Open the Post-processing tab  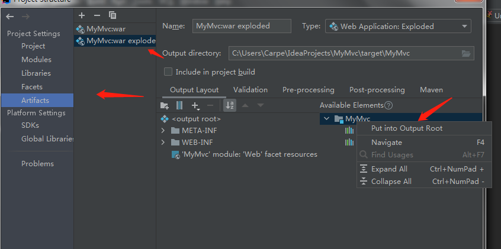(377, 90)
